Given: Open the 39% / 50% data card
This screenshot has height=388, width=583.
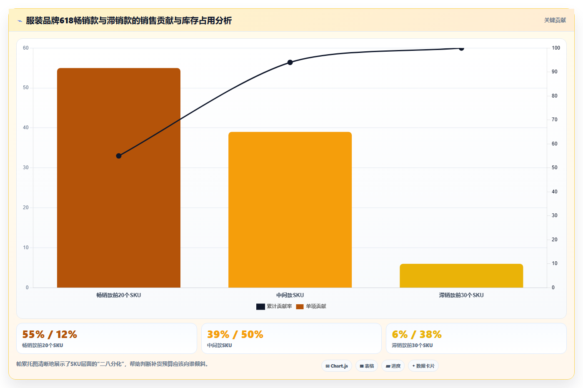Looking at the screenshot, I should tap(291, 338).
